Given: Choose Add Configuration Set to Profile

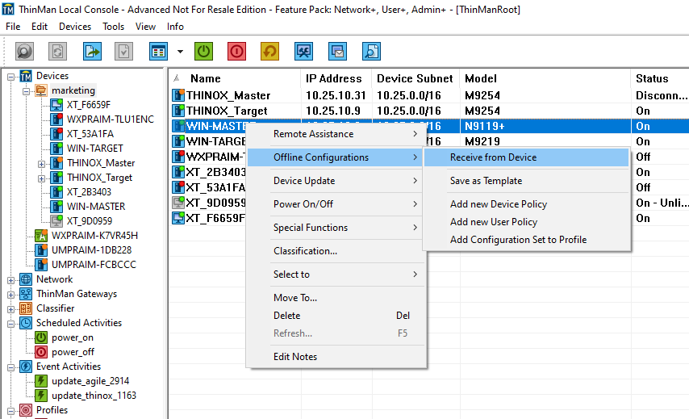Looking at the screenshot, I should [526, 240].
